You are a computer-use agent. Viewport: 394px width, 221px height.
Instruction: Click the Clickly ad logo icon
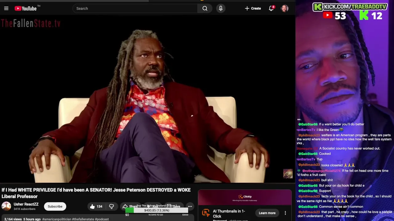206,213
